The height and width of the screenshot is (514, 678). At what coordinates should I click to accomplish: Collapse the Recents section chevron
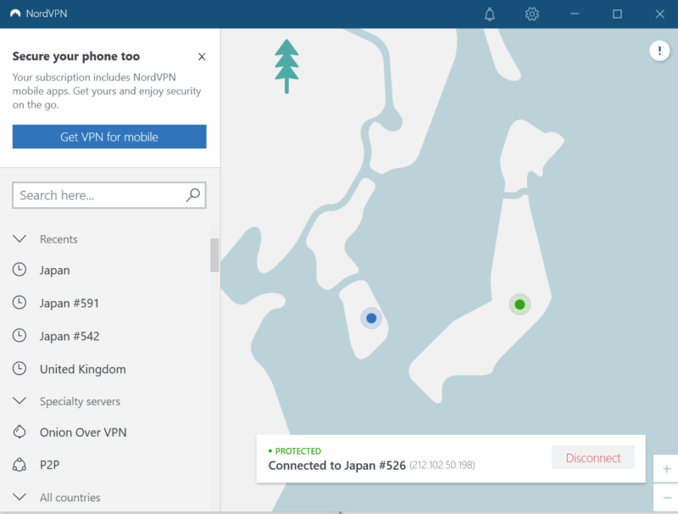(x=19, y=239)
